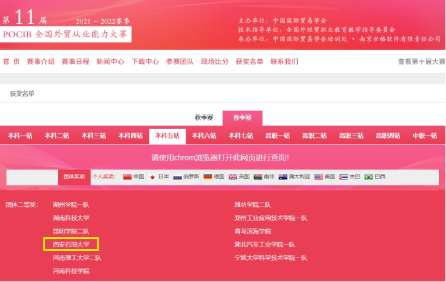Image resolution: width=446 pixels, height=282 pixels.
Task: Select the 春季赛 tab
Action: pyautogui.click(x=242, y=118)
